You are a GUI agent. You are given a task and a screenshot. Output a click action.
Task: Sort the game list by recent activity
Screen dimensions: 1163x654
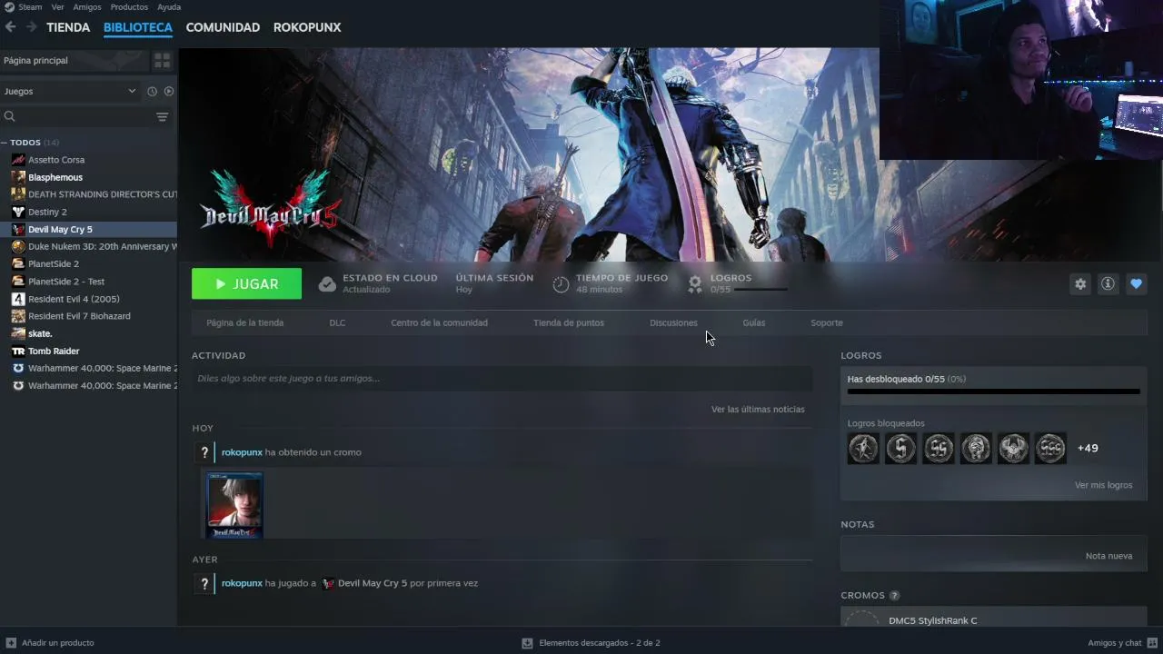click(x=152, y=91)
